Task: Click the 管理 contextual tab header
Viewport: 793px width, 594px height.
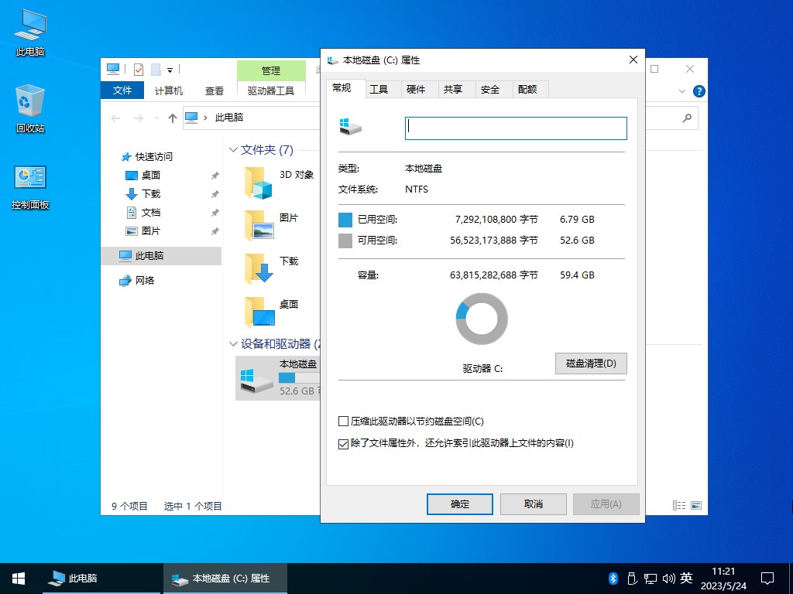Action: click(x=270, y=70)
